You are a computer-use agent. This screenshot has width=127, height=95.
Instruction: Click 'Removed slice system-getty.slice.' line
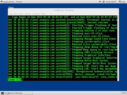62,44
